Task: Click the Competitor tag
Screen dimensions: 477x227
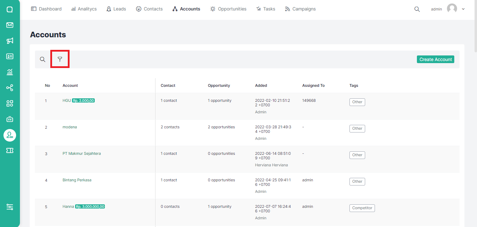Action: (362, 208)
